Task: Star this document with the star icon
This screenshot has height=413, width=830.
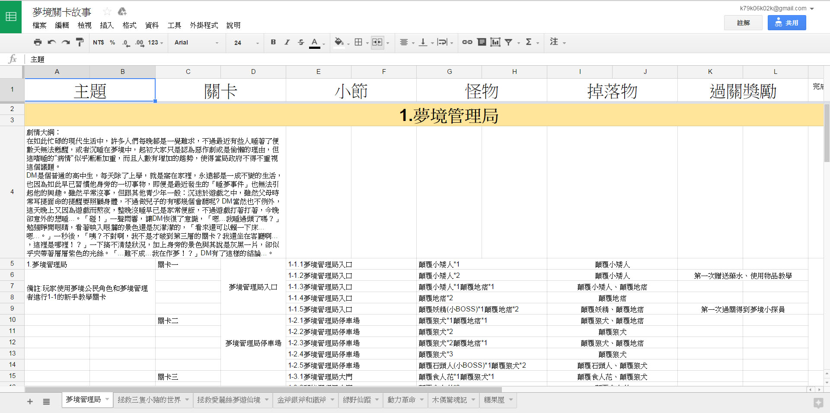Action: [107, 12]
